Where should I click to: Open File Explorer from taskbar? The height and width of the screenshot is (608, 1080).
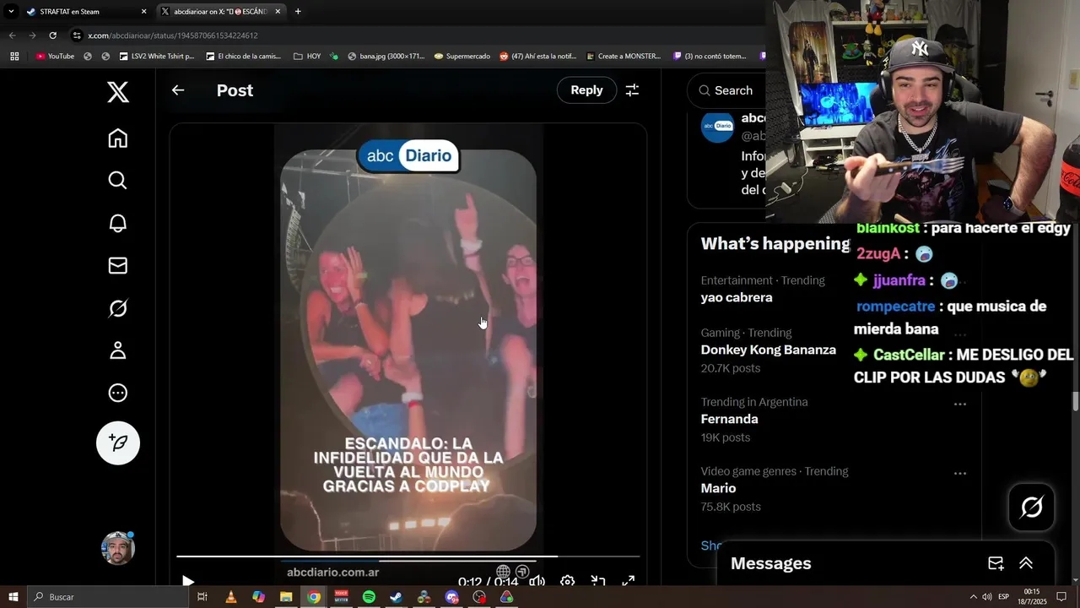(x=286, y=597)
